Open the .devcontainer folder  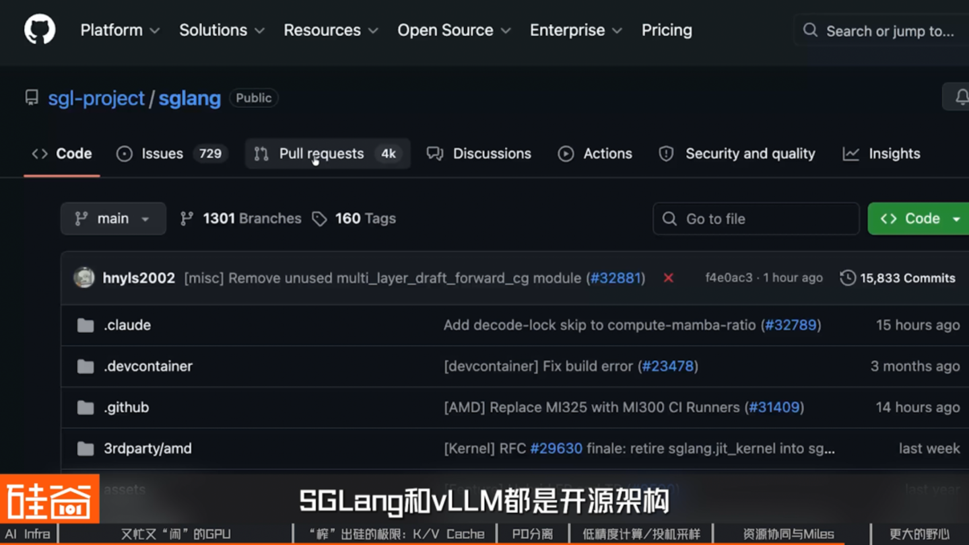(x=148, y=366)
